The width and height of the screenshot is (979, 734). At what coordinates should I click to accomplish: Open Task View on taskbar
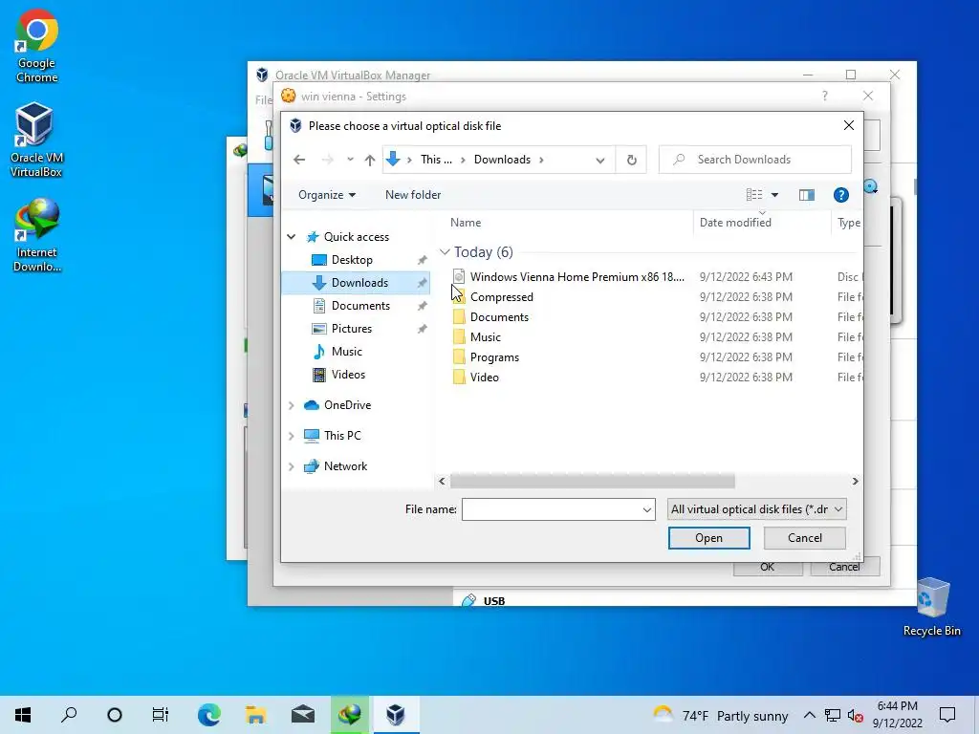pyautogui.click(x=161, y=715)
